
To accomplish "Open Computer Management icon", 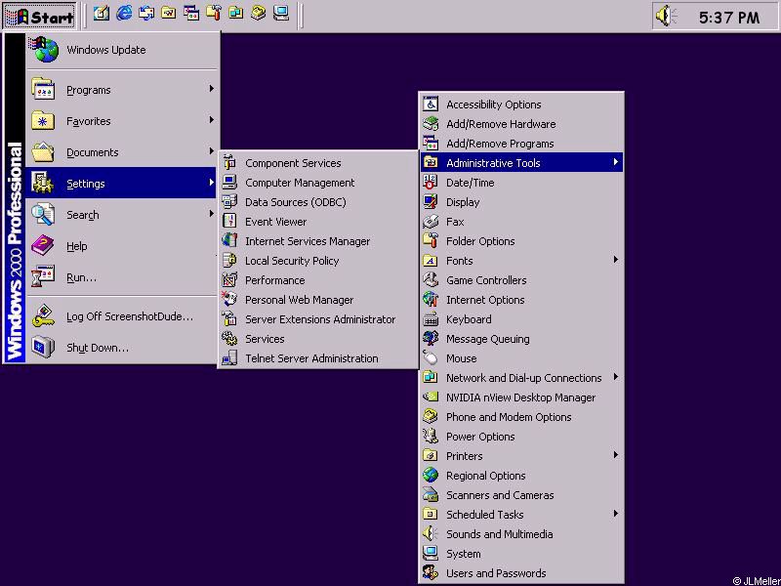I will (x=229, y=182).
